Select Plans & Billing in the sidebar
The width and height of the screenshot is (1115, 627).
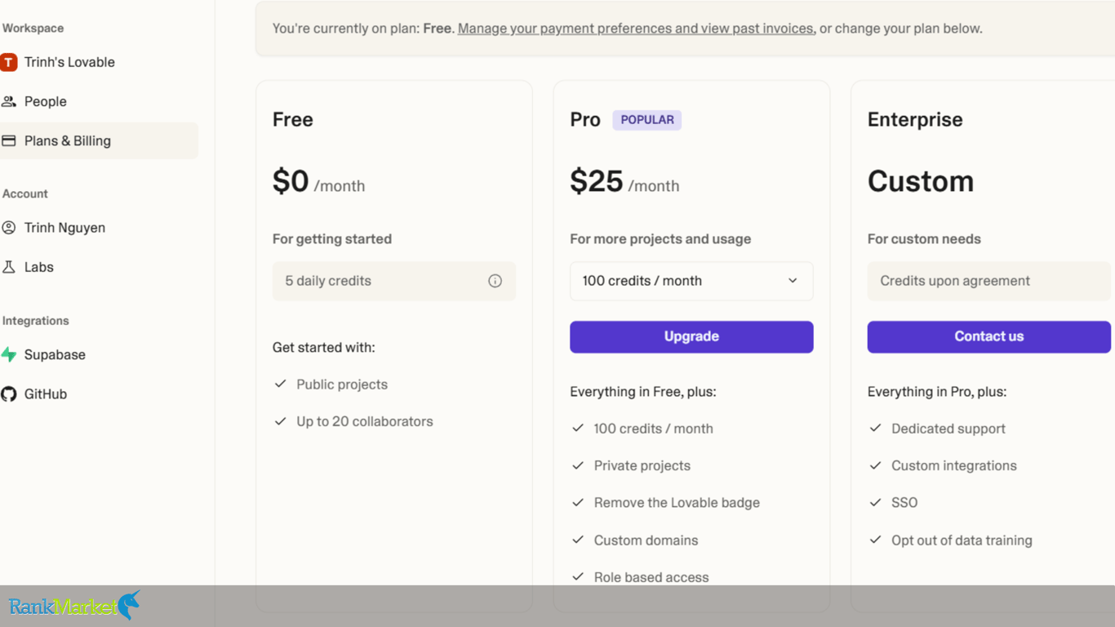[69, 140]
